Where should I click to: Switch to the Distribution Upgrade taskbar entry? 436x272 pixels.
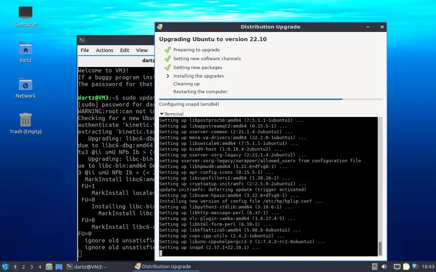166,267
